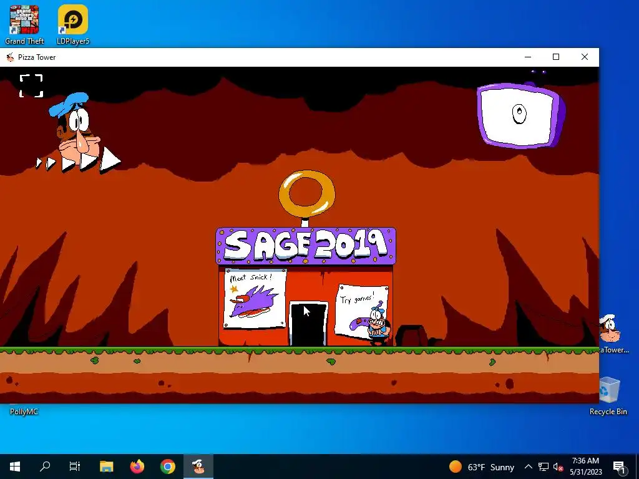The width and height of the screenshot is (639, 479).
Task: Click the Pizza Tower taskbar button
Action: click(198, 467)
